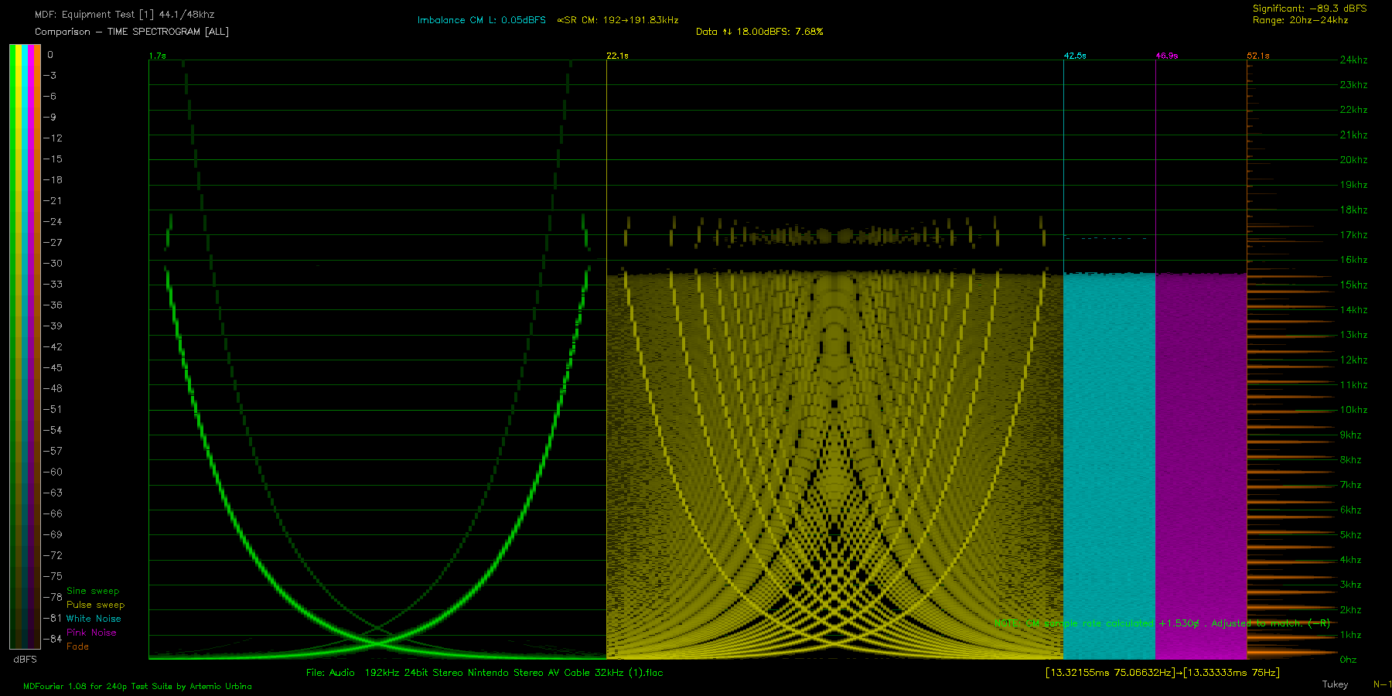Select the 16khz frequency axis label
1392x696 pixels.
1353,260
